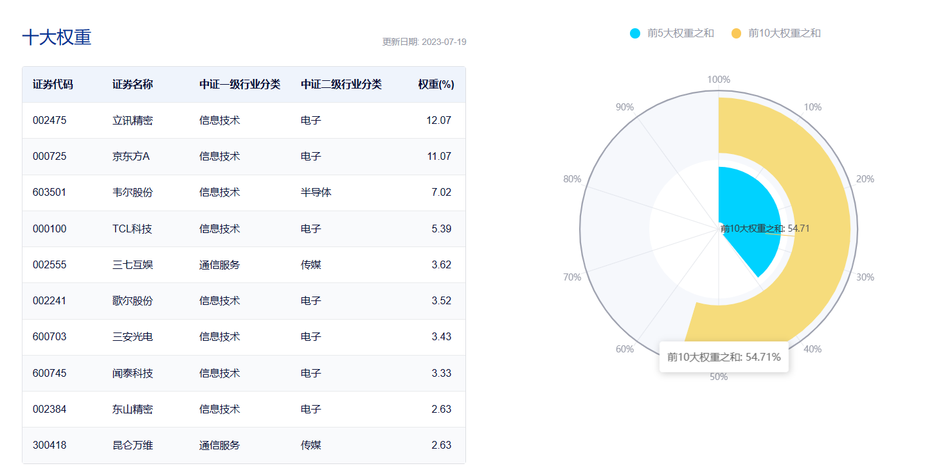The height and width of the screenshot is (475, 943).
Task: Click the 权重(%) column header
Action: click(x=436, y=85)
